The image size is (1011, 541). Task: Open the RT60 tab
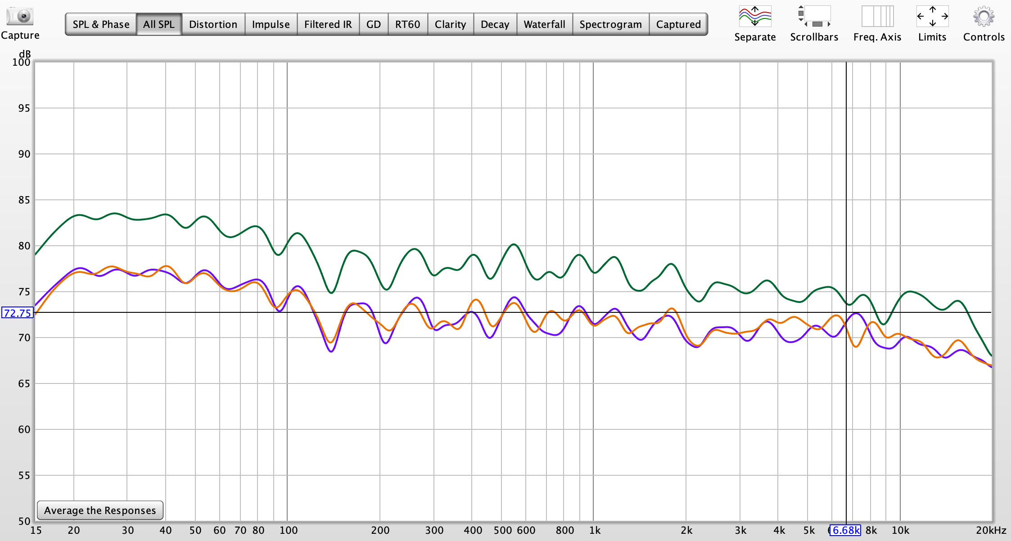pyautogui.click(x=407, y=24)
